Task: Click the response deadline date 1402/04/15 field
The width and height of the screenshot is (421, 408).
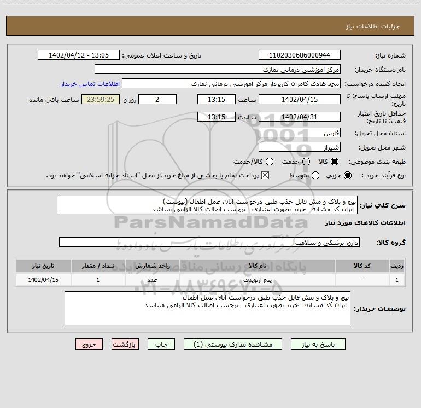Action: [300, 99]
